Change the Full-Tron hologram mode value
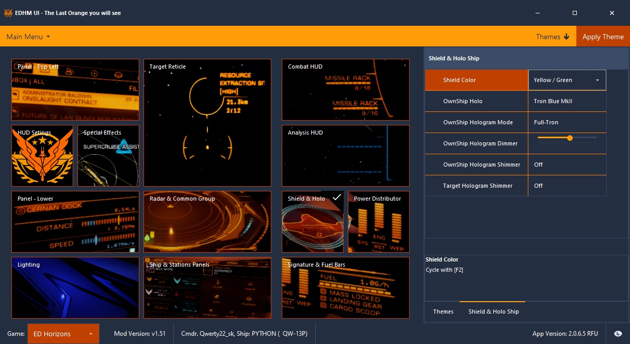This screenshot has height=344, width=630. point(567,122)
